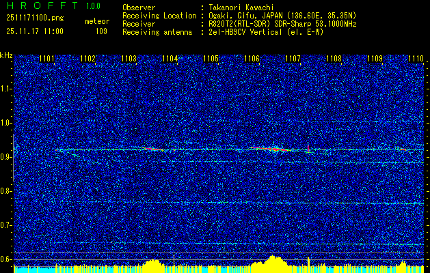
Task: Click the R820T2(RTL-SDR) receiver text
Action: pos(282,24)
